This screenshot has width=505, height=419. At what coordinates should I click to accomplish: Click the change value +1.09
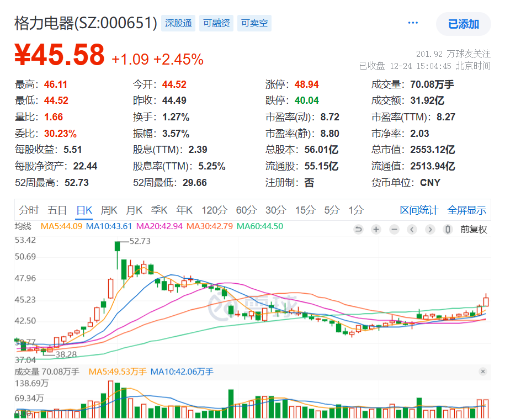(130, 59)
